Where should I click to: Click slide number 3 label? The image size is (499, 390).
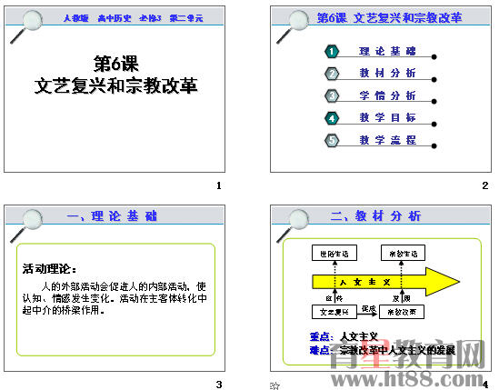click(219, 385)
